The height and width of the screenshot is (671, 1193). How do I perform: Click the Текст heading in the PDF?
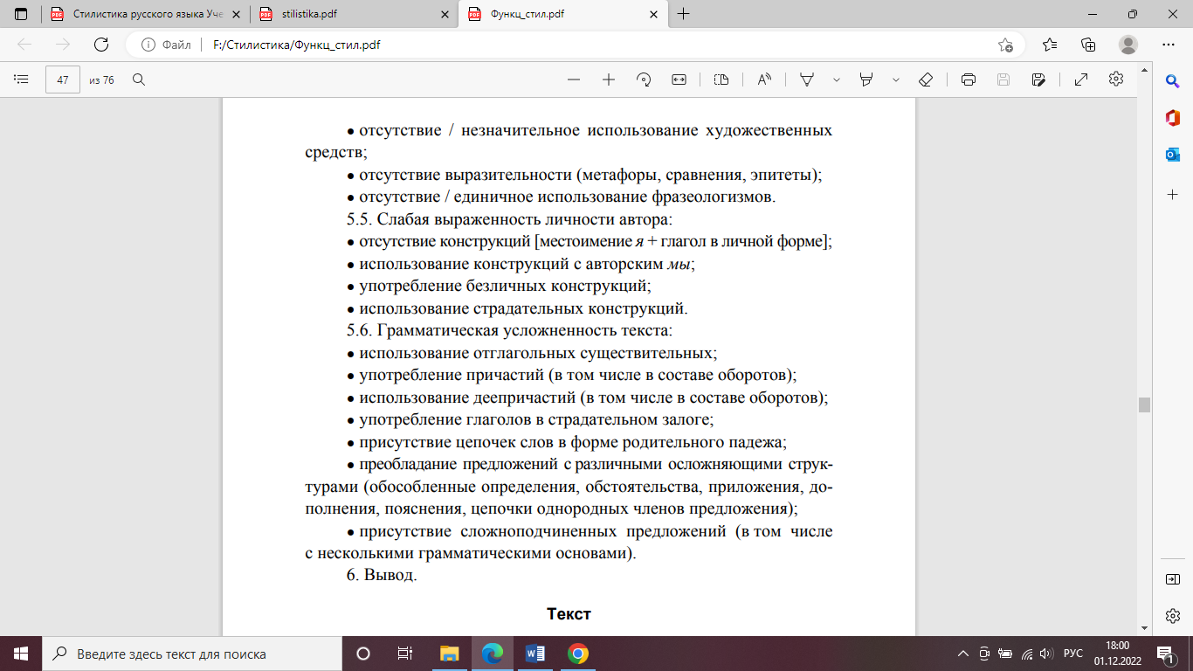569,614
